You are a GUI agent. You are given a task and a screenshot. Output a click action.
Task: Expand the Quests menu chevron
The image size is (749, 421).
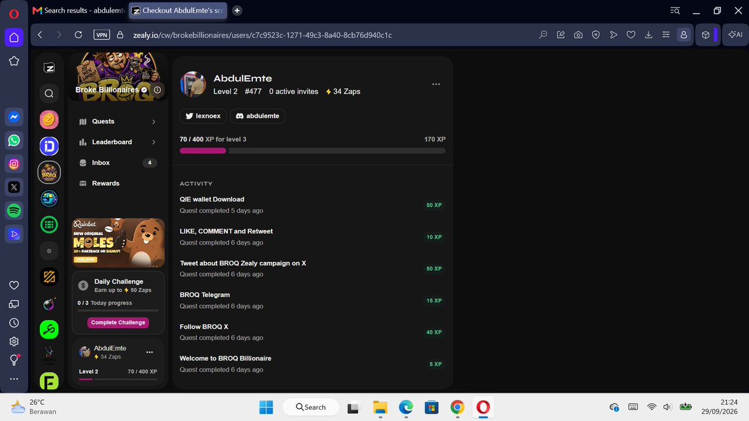point(154,122)
